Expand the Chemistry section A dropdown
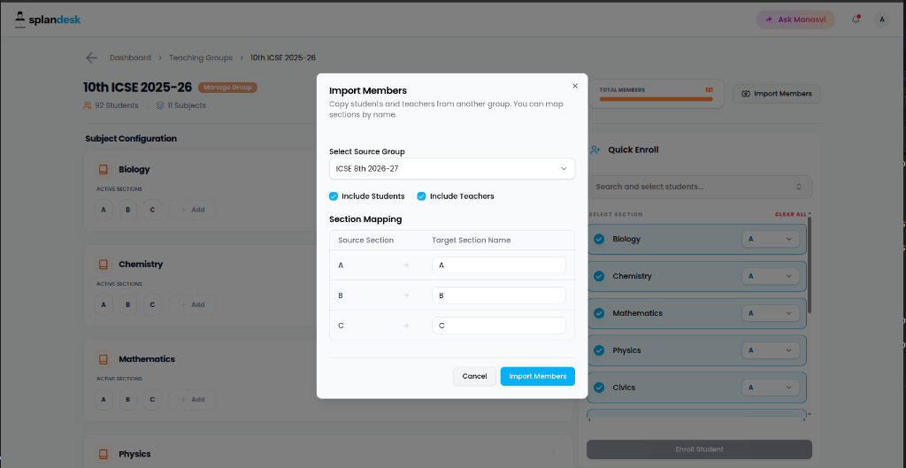The image size is (906, 468). point(771,276)
